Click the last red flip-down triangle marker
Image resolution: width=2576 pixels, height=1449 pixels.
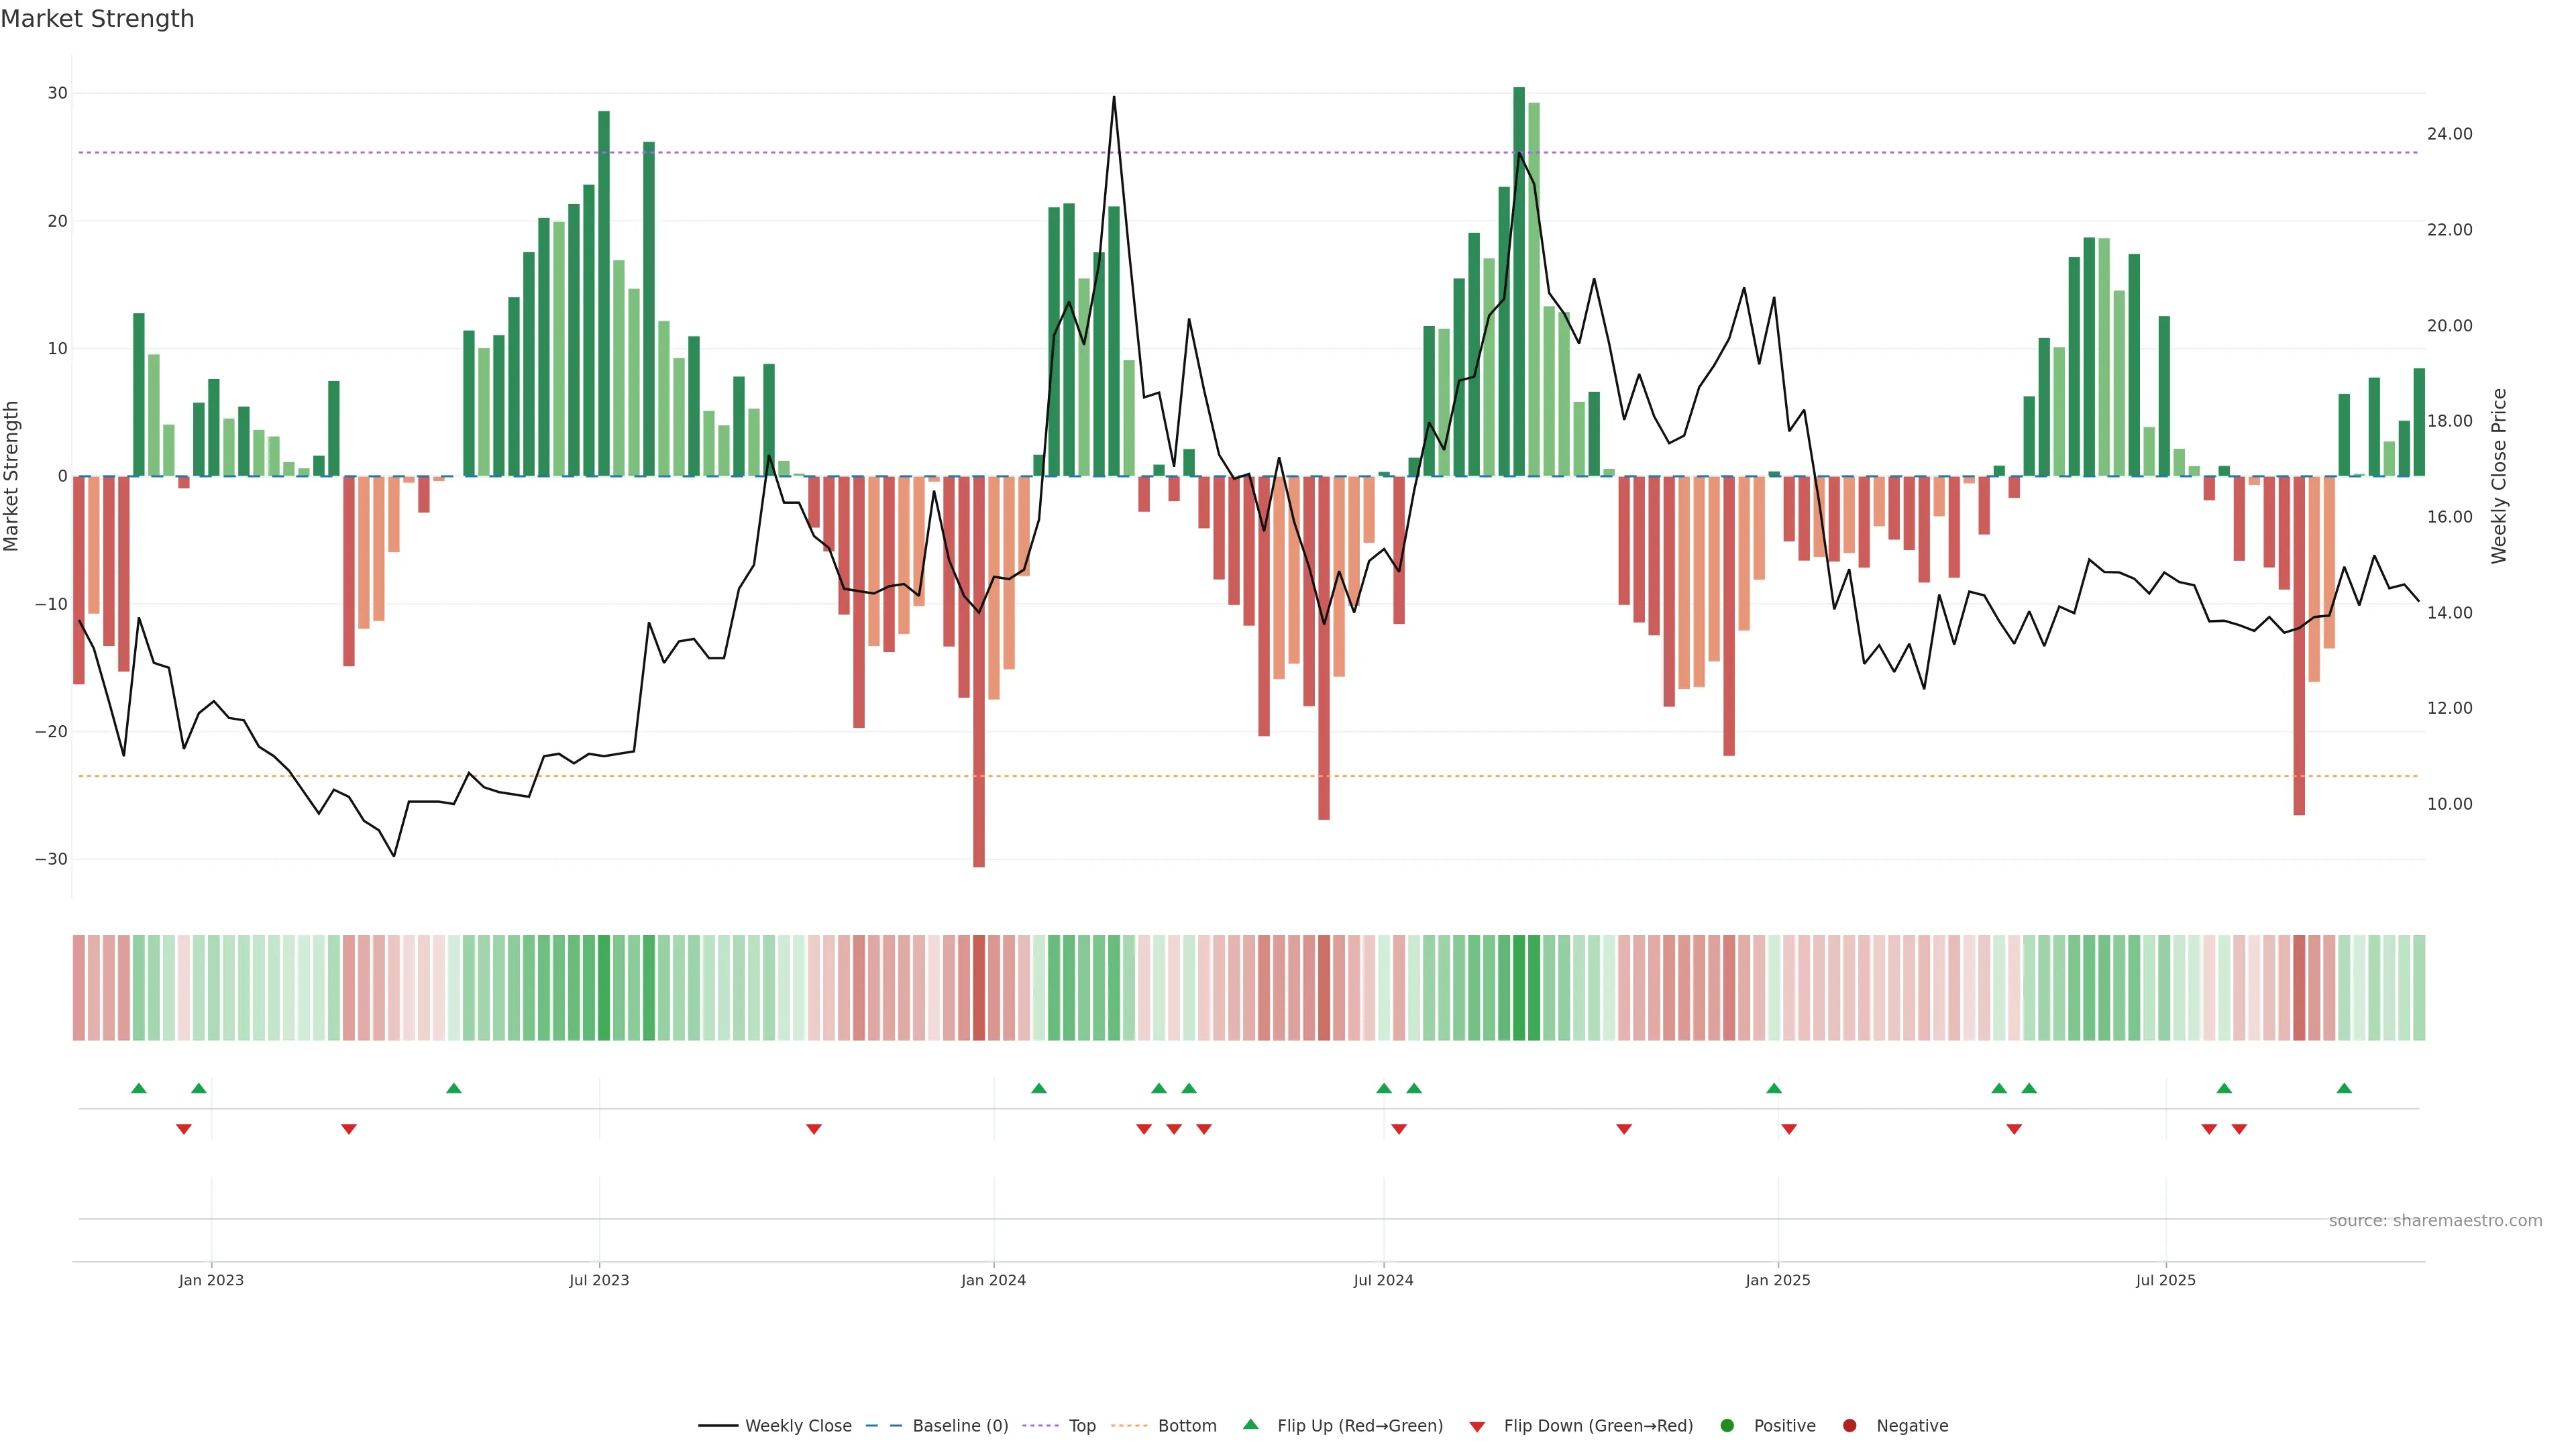pyautogui.click(x=2239, y=1129)
